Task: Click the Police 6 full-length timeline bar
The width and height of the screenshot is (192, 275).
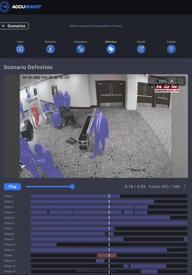Action: pos(109,223)
